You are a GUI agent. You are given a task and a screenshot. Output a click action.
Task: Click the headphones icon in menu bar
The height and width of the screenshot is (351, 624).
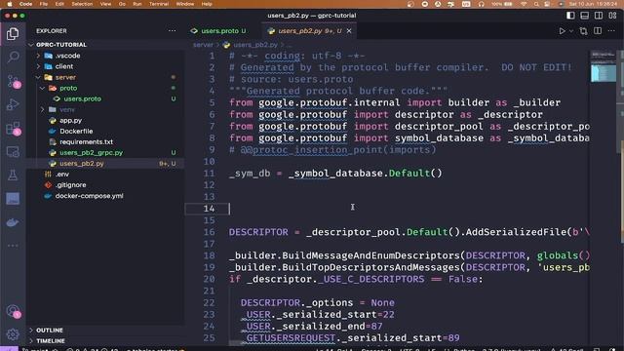[481, 4]
